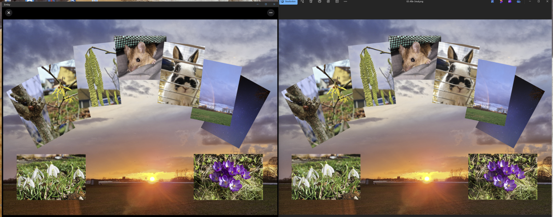Minimize the Emby window
This screenshot has height=217, width=553.
pos(257,4)
